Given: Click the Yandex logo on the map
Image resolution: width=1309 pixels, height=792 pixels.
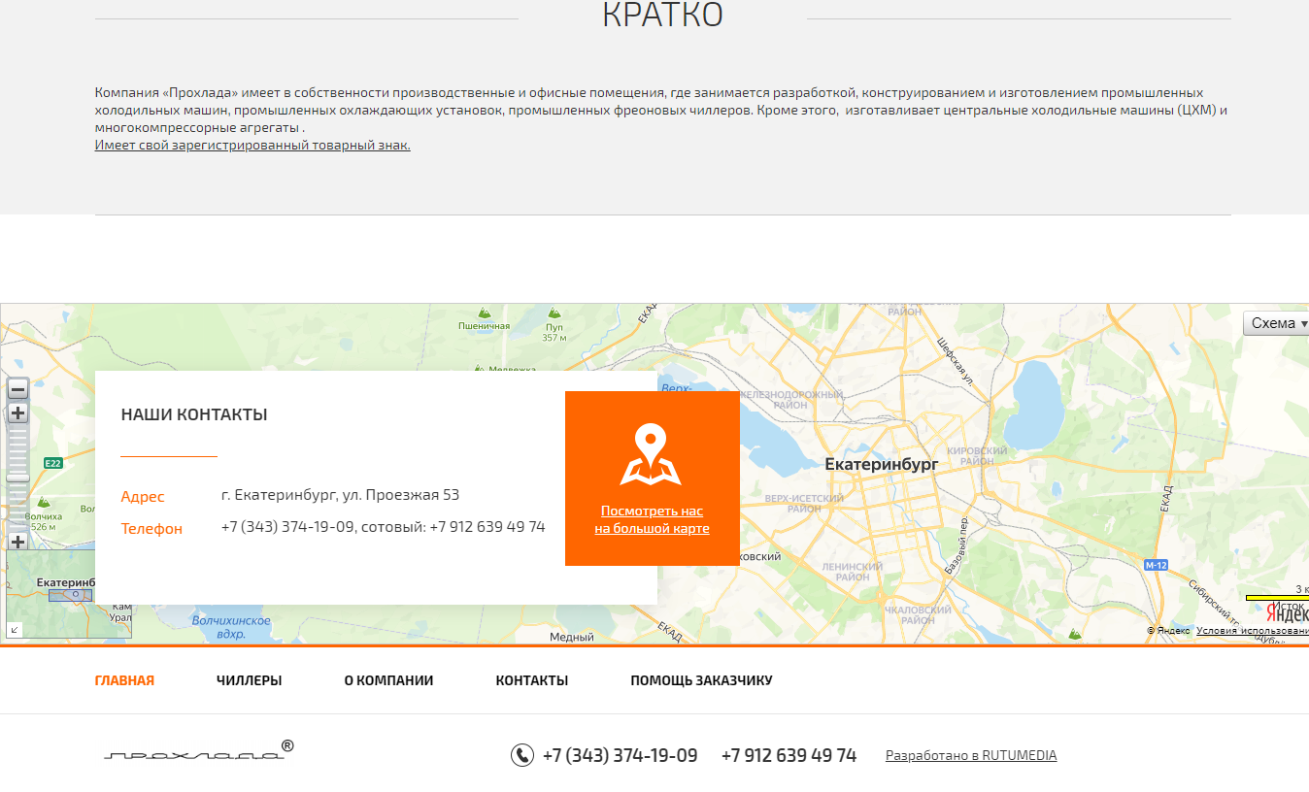Looking at the screenshot, I should 1288,613.
